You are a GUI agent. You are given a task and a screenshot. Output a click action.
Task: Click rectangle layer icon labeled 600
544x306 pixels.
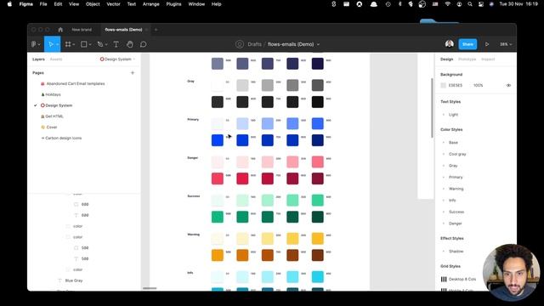pos(76,204)
